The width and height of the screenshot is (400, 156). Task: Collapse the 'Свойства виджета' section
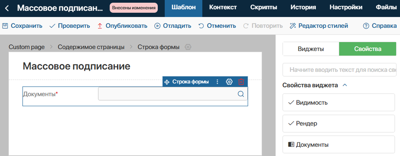pyautogui.click(x=345, y=85)
